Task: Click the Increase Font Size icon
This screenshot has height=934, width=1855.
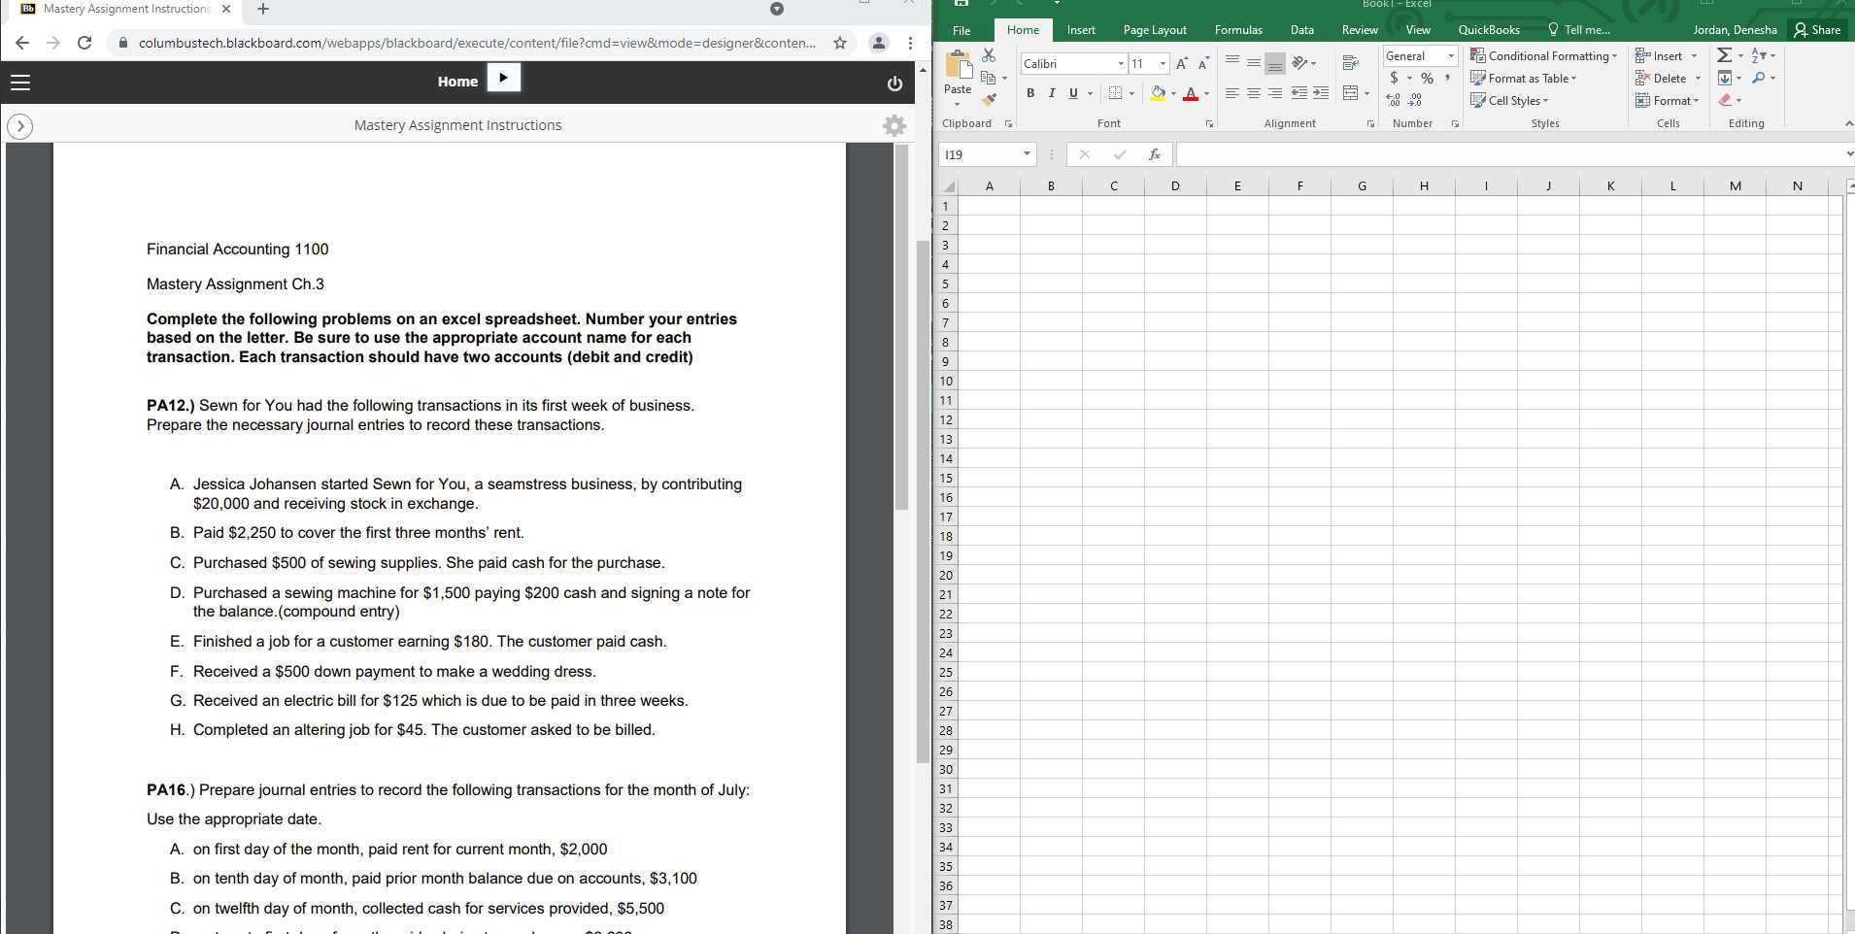Action: [1182, 63]
